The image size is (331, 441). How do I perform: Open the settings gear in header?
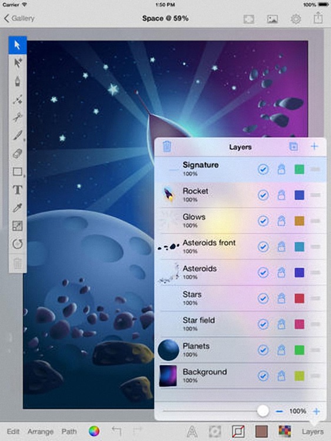pyautogui.click(x=296, y=19)
